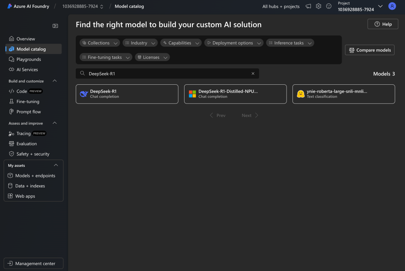Go to Playgrounds in sidebar
Screen dimensions: 405x271
tap(28, 59)
